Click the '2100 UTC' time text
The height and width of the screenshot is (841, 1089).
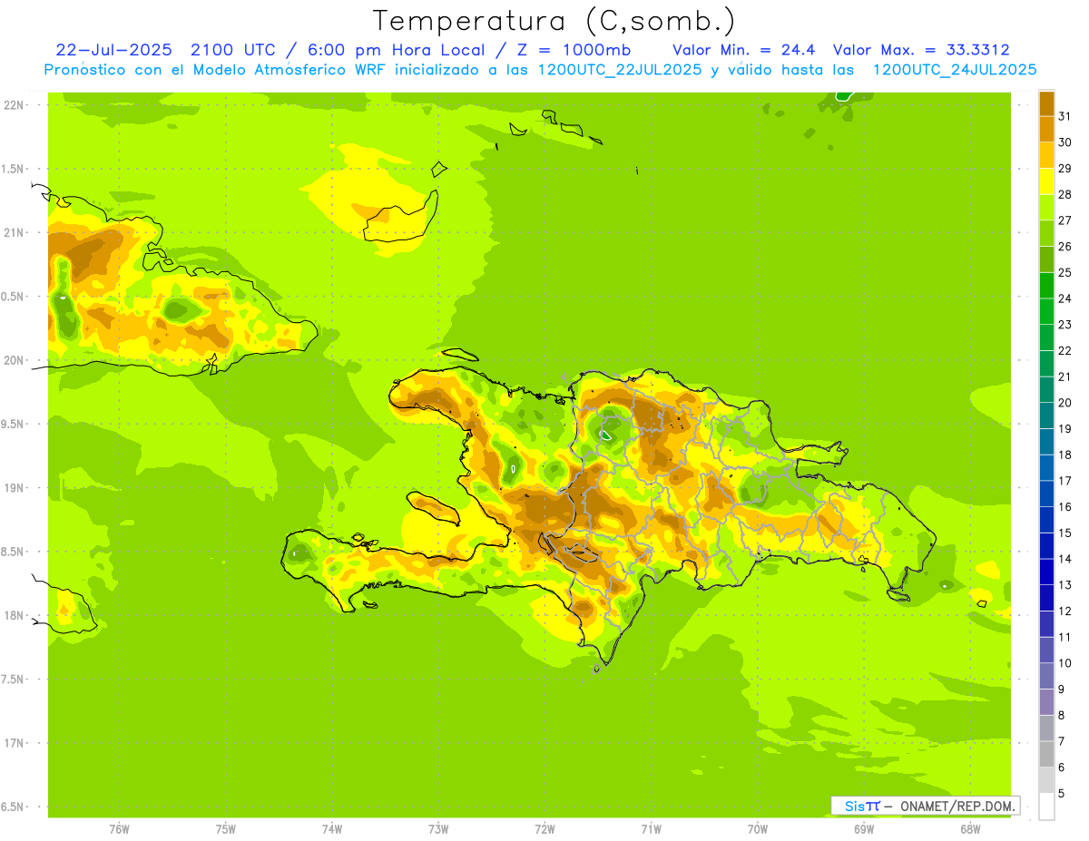coord(233,50)
